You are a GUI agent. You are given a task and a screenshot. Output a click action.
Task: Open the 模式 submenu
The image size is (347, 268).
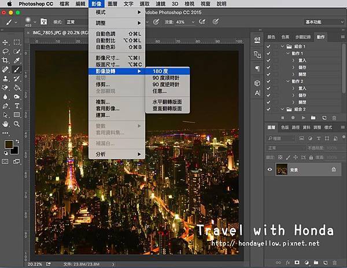(x=117, y=12)
